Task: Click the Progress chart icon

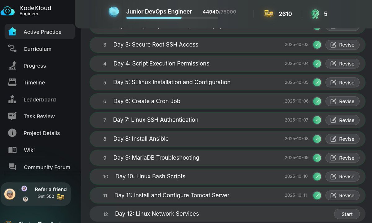Action: click(x=12, y=65)
